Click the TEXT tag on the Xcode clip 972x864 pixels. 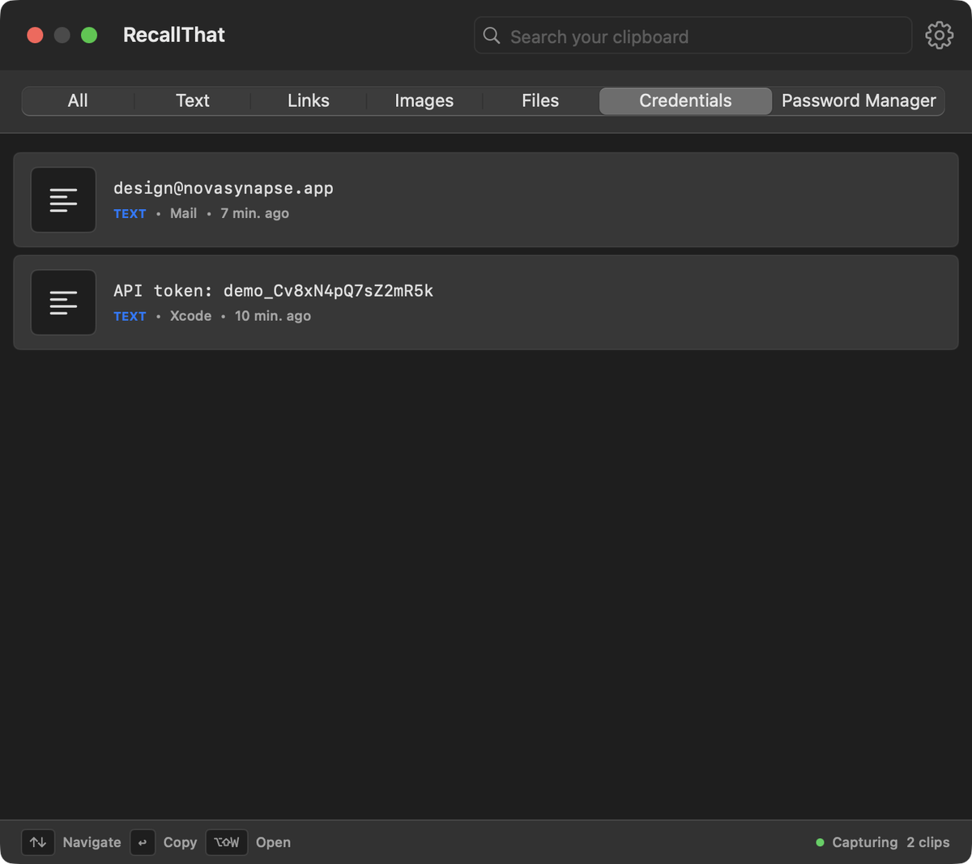pyautogui.click(x=130, y=316)
